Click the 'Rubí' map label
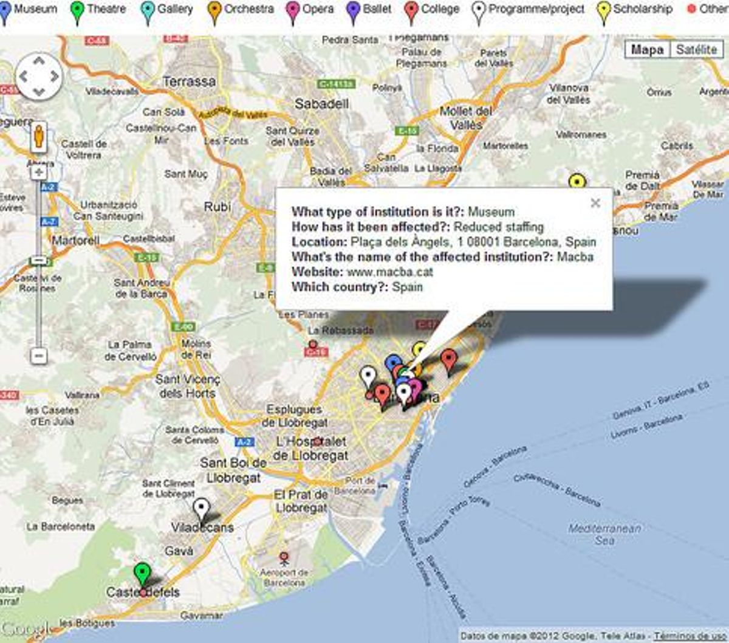 (217, 207)
